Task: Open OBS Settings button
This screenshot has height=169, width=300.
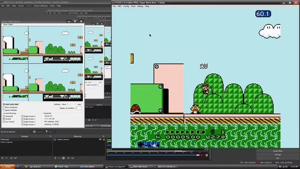Action: coord(277,154)
